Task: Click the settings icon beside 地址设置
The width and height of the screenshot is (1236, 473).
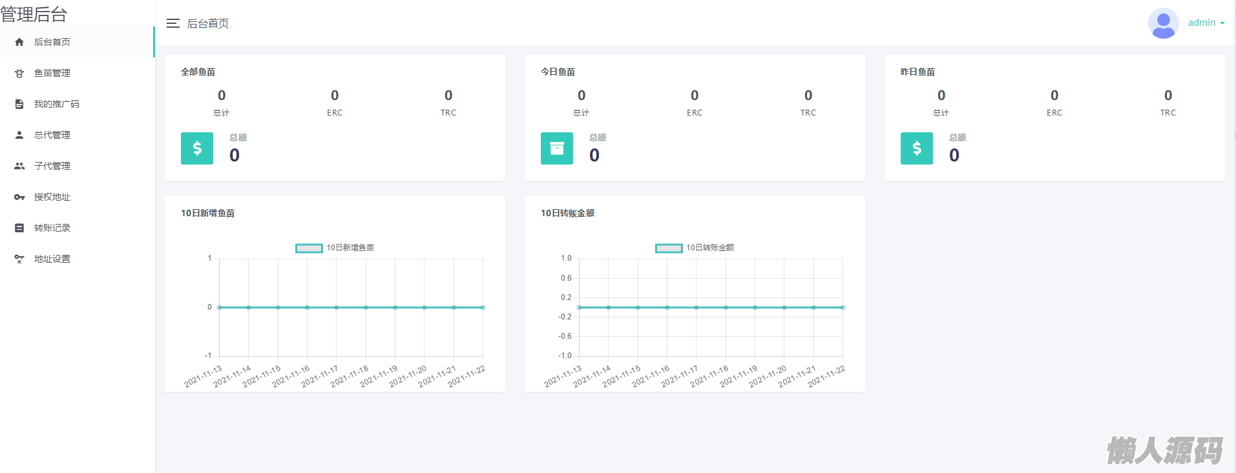Action: click(x=19, y=259)
